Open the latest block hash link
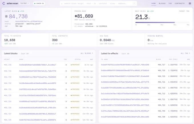Screen dimensions: 194x124 (x=29, y=21)
